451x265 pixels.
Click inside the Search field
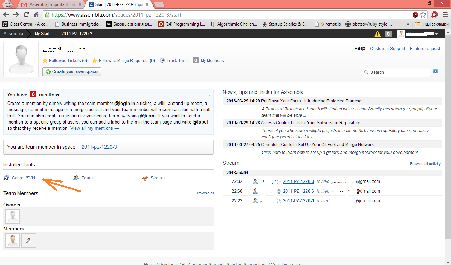point(396,72)
